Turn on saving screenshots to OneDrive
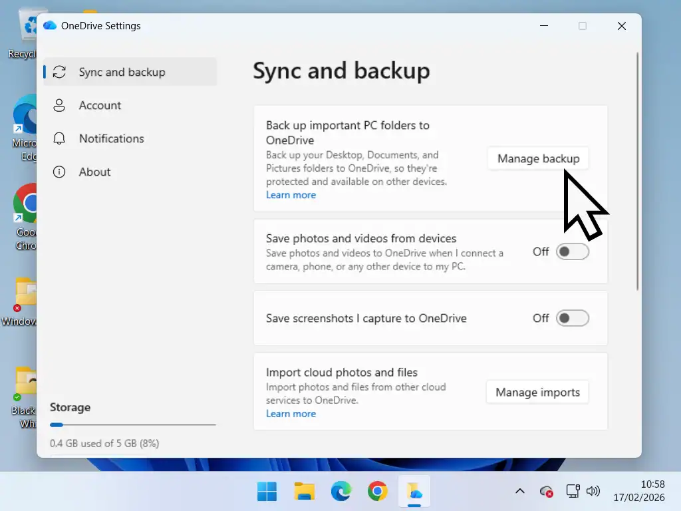The width and height of the screenshot is (681, 511). coord(571,318)
